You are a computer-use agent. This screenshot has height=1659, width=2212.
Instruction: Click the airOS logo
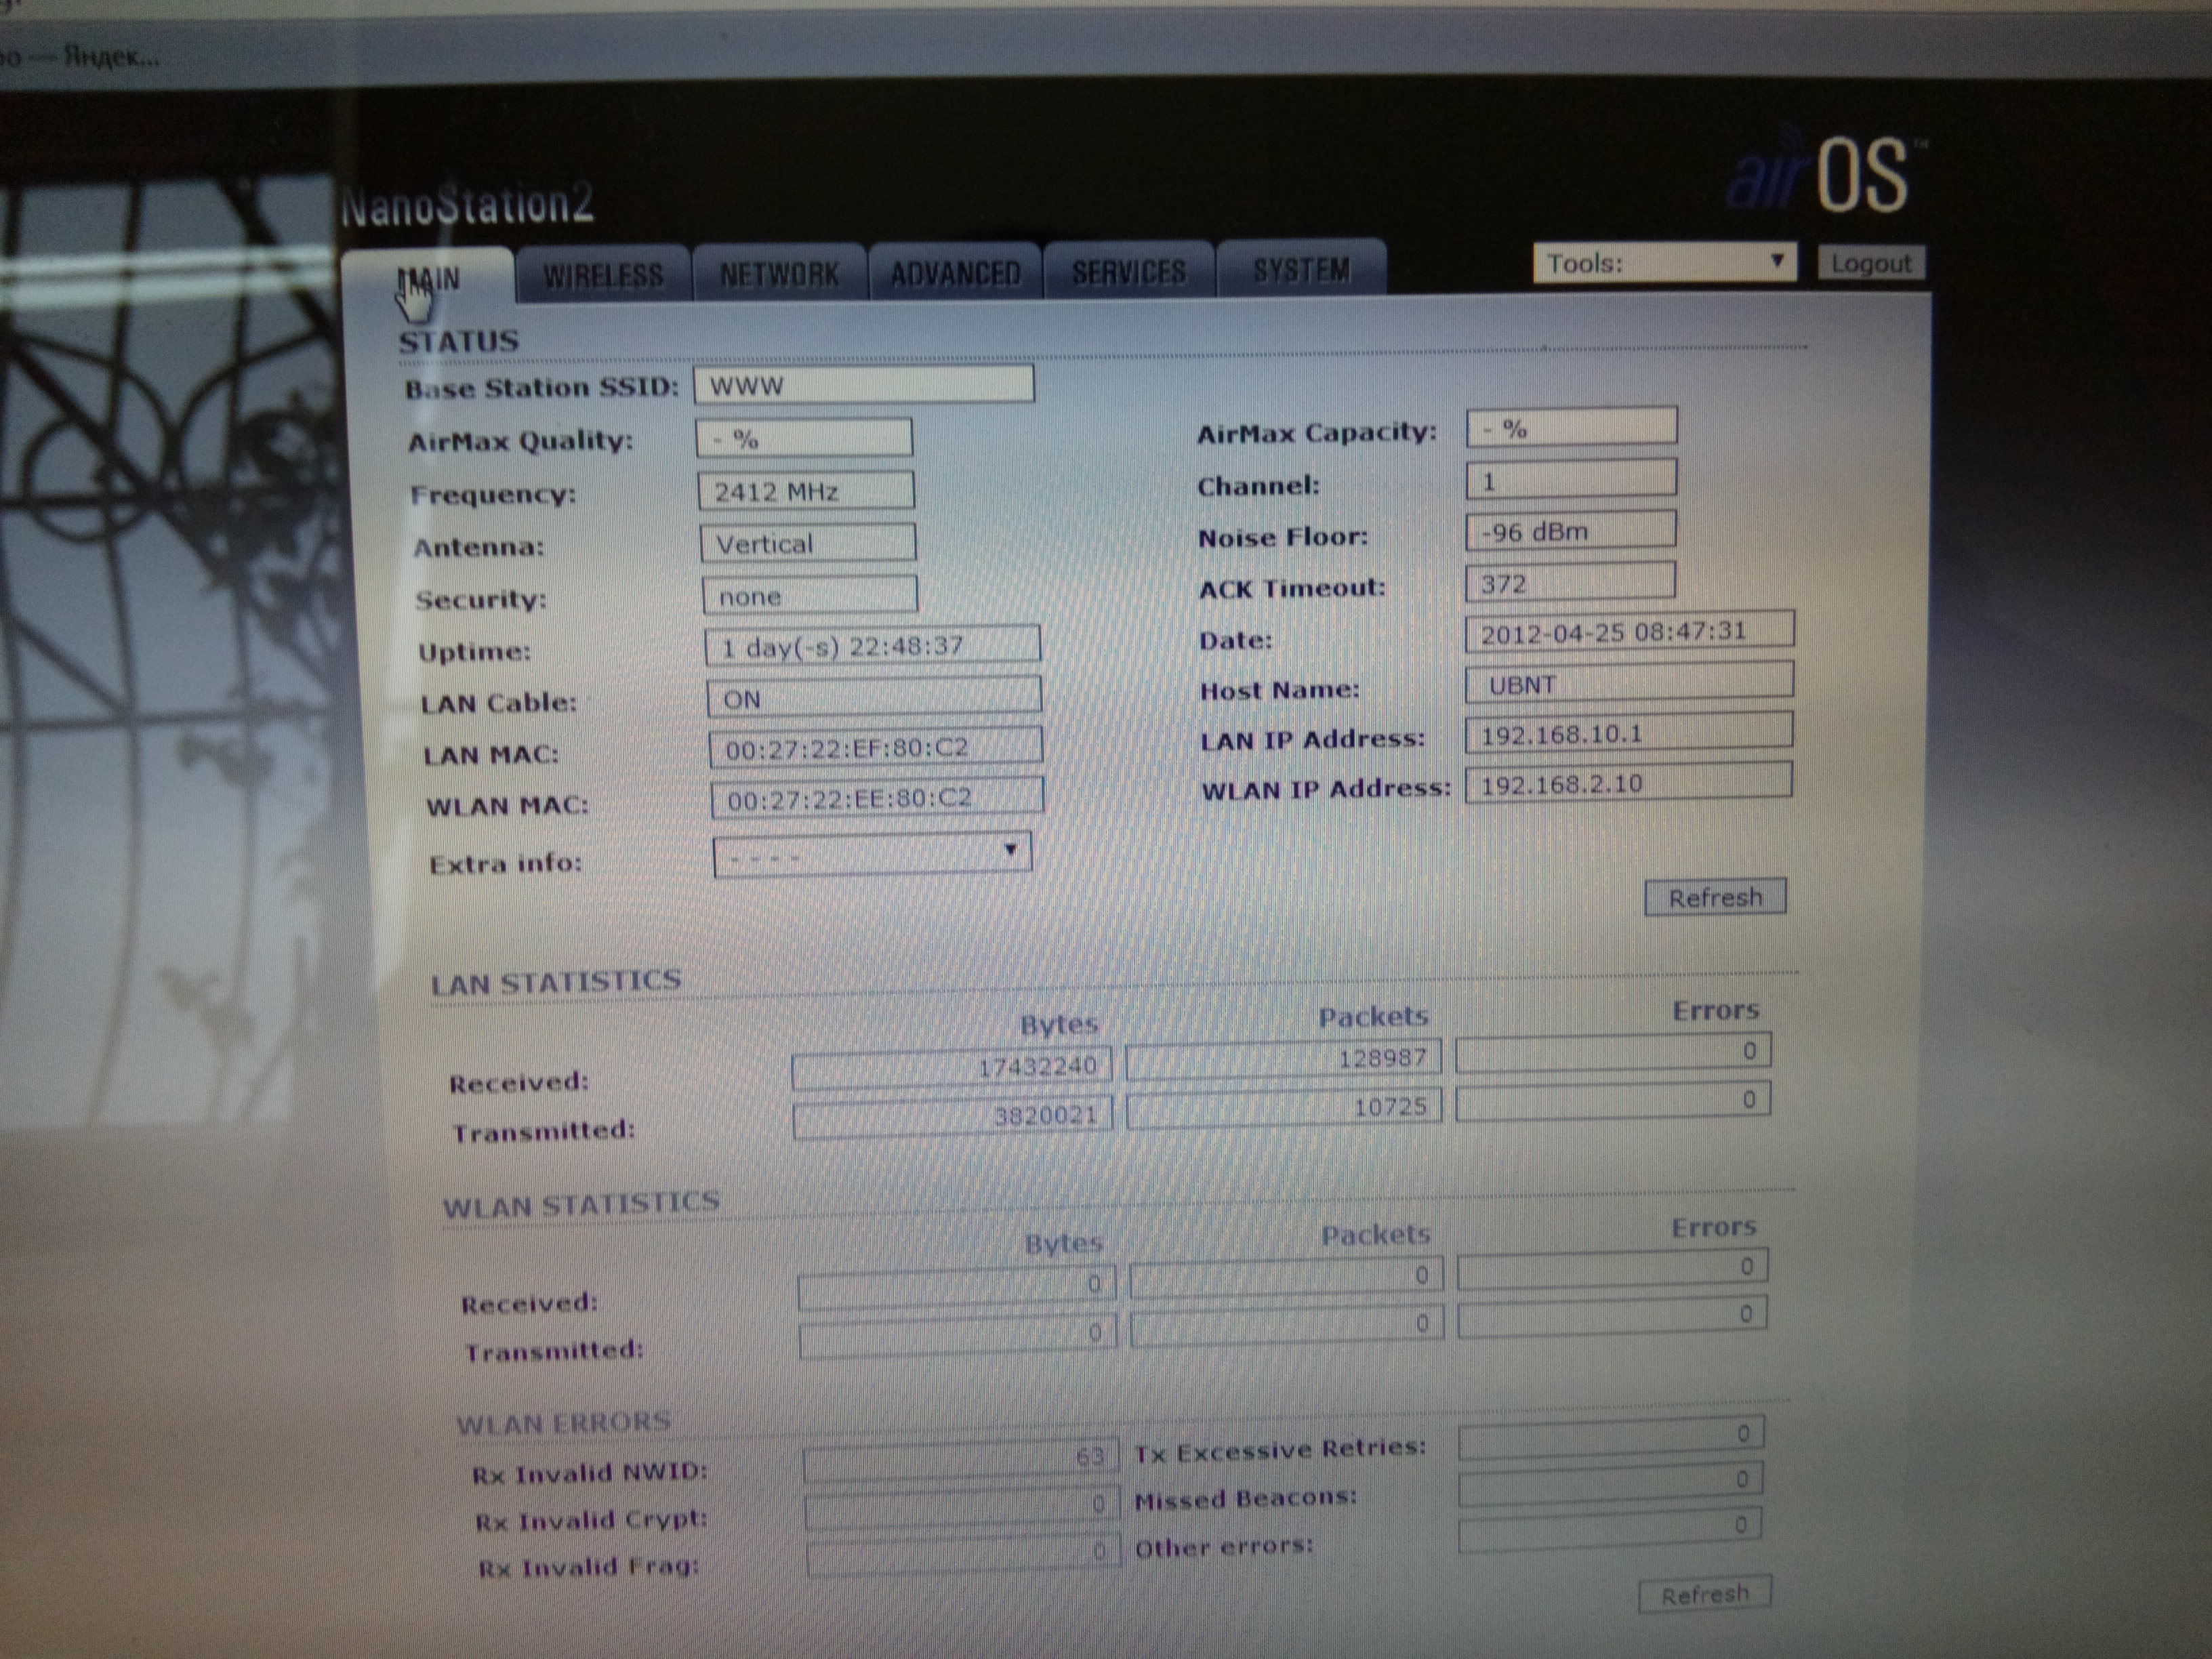pos(1825,173)
